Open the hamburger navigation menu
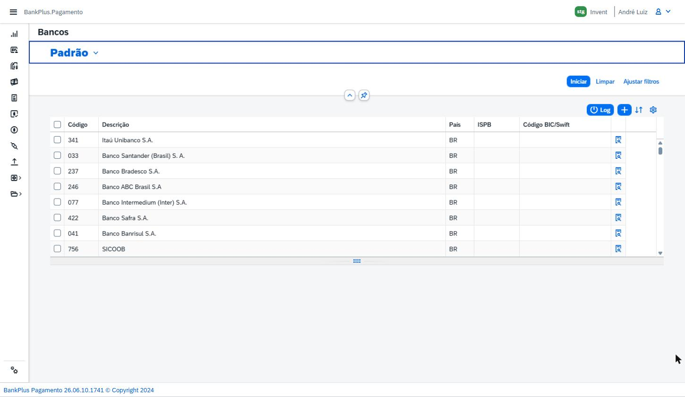 pos(13,12)
